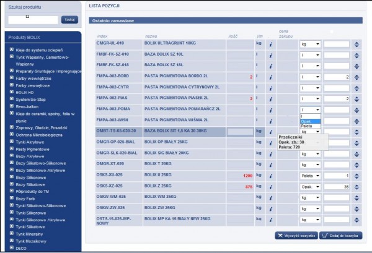The width and height of the screenshot is (372, 253).
Task: View info for BOLIX U 25KG
Action: click(271, 176)
